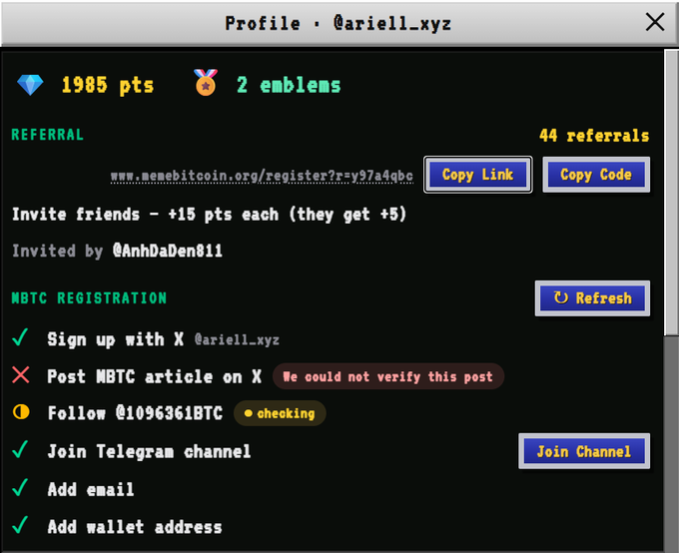679x553 pixels.
Task: Click the green checkmark beside Sign up with X
Action: (x=20, y=337)
